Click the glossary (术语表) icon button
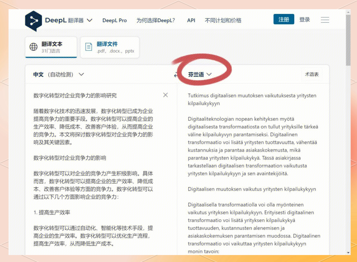 pyautogui.click(x=311, y=74)
